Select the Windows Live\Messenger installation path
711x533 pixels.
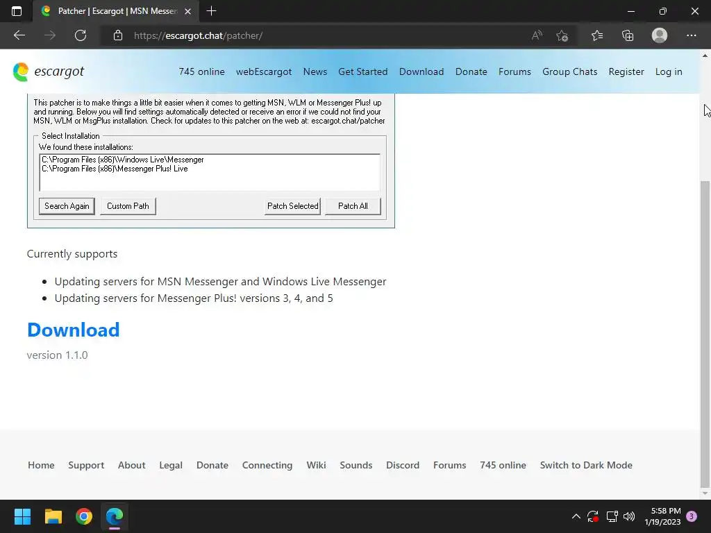(x=122, y=160)
